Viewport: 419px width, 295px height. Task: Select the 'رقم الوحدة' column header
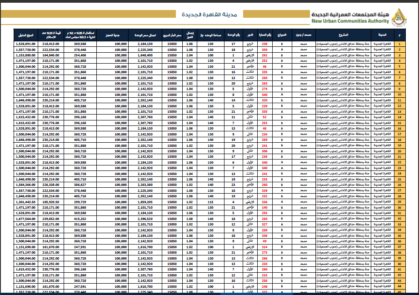[x=234, y=35]
